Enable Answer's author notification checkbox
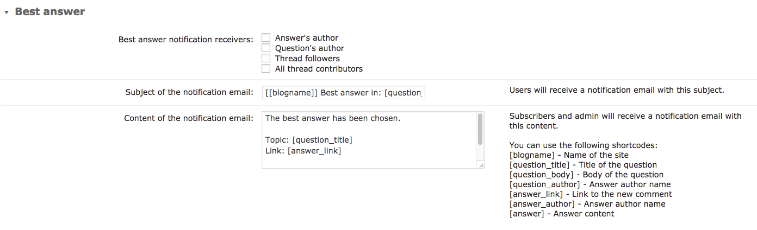 point(266,38)
